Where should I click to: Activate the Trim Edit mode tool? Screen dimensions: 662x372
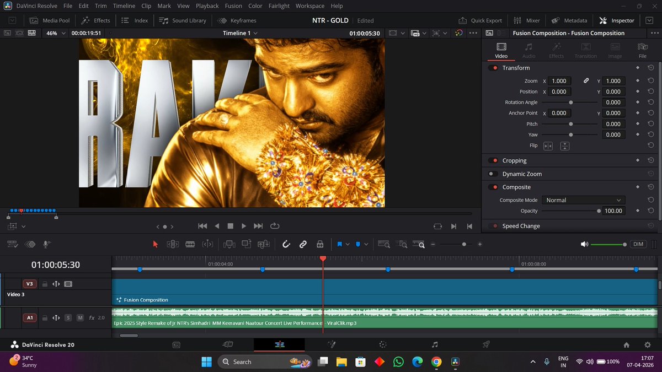(x=173, y=244)
